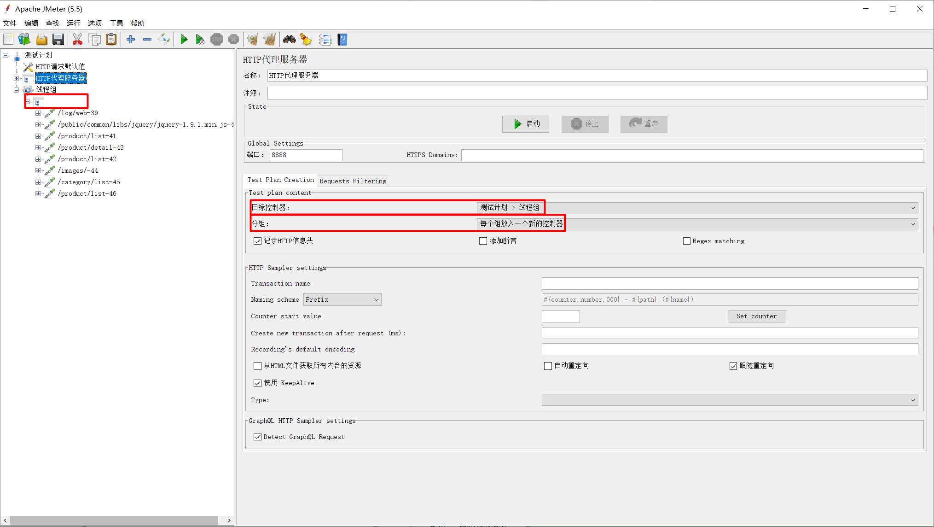
Task: Open the 选项 menu
Action: (95, 23)
